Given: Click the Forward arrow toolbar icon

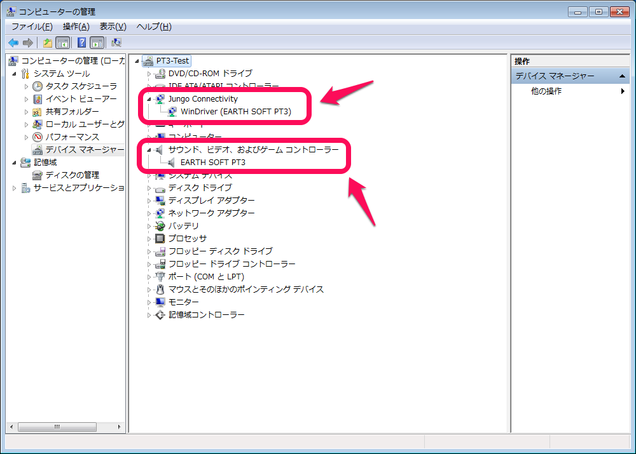Looking at the screenshot, I should click(28, 43).
